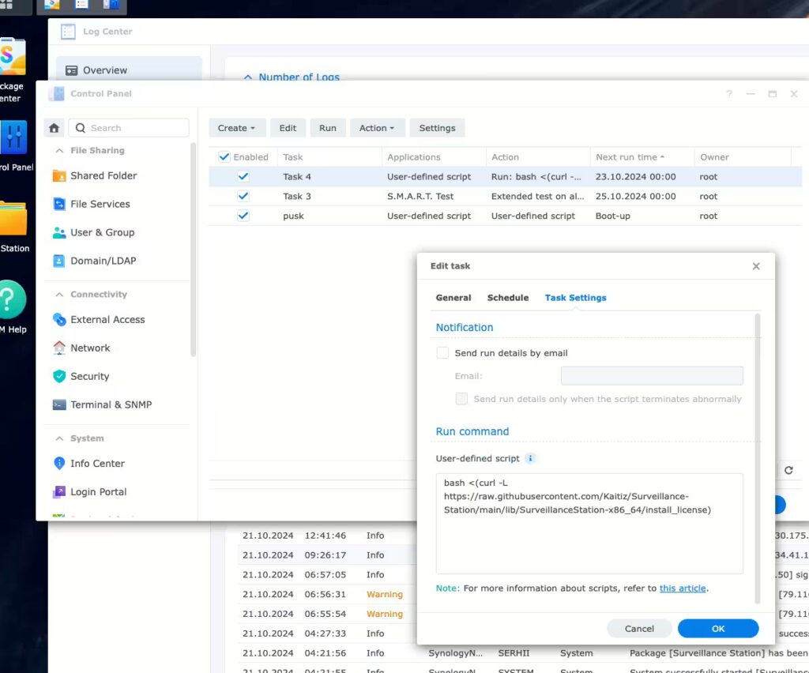
Task: Click the Edit task dialog scrollbar
Action: 758,458
